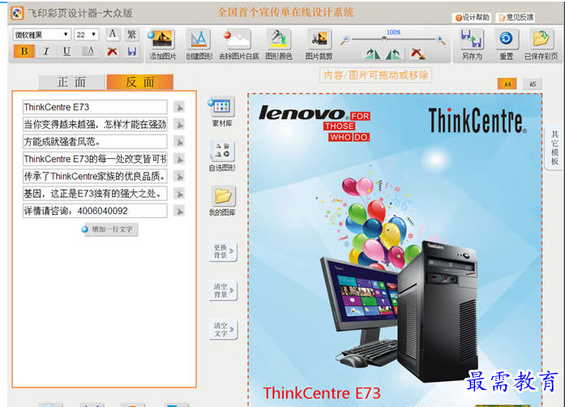Click the edit icon beside '详情请咨询：4006040092' line
565x407 pixels.
click(x=179, y=211)
